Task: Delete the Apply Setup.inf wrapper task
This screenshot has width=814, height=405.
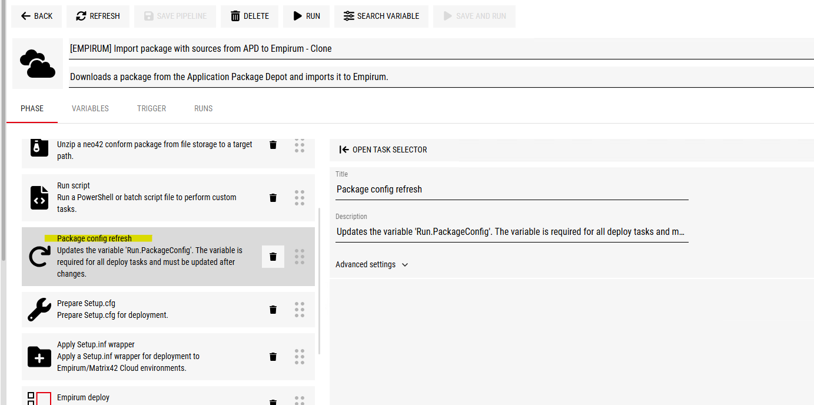Action: tap(273, 357)
